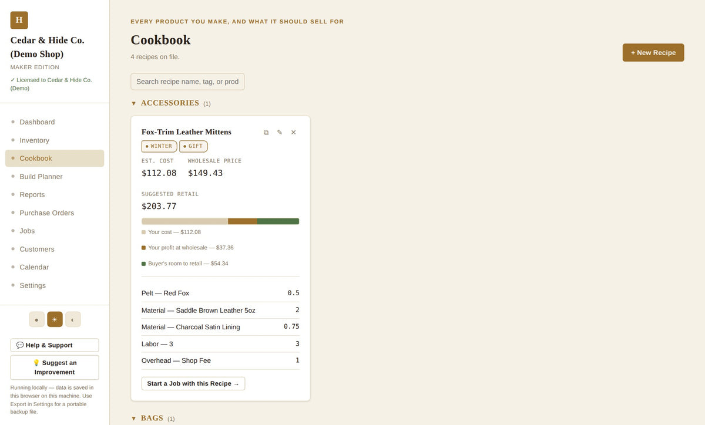Image resolution: width=705 pixels, height=425 pixels.
Task: Click the Fox-Trim Leather Mittens title
Action: 186,132
